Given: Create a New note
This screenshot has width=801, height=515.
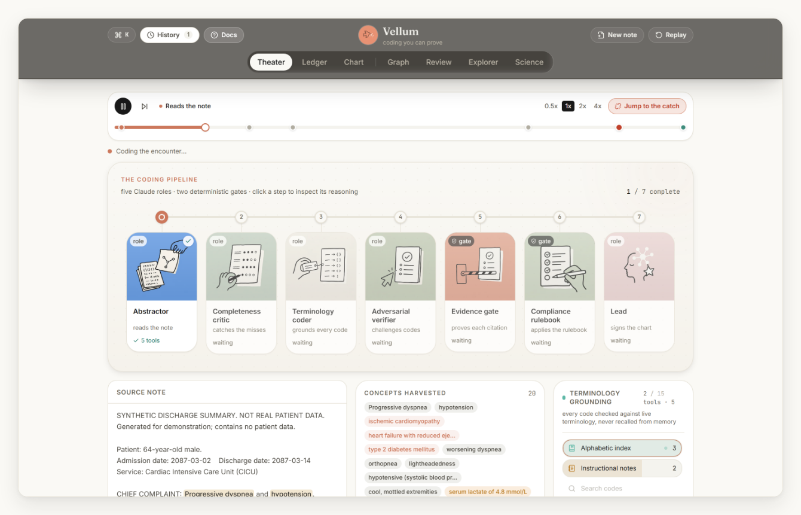Looking at the screenshot, I should pos(617,35).
